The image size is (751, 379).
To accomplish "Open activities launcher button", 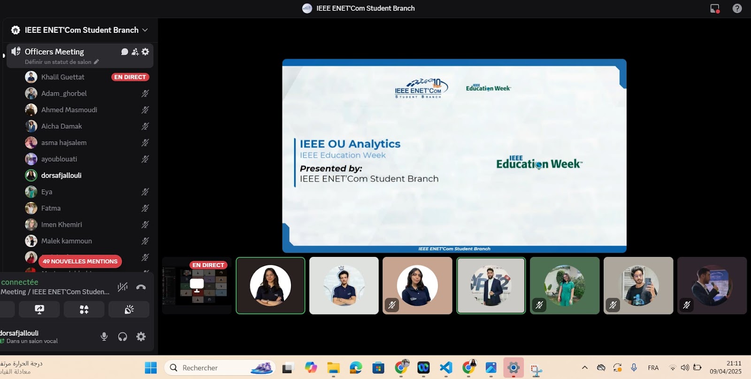I will pyautogui.click(x=84, y=309).
